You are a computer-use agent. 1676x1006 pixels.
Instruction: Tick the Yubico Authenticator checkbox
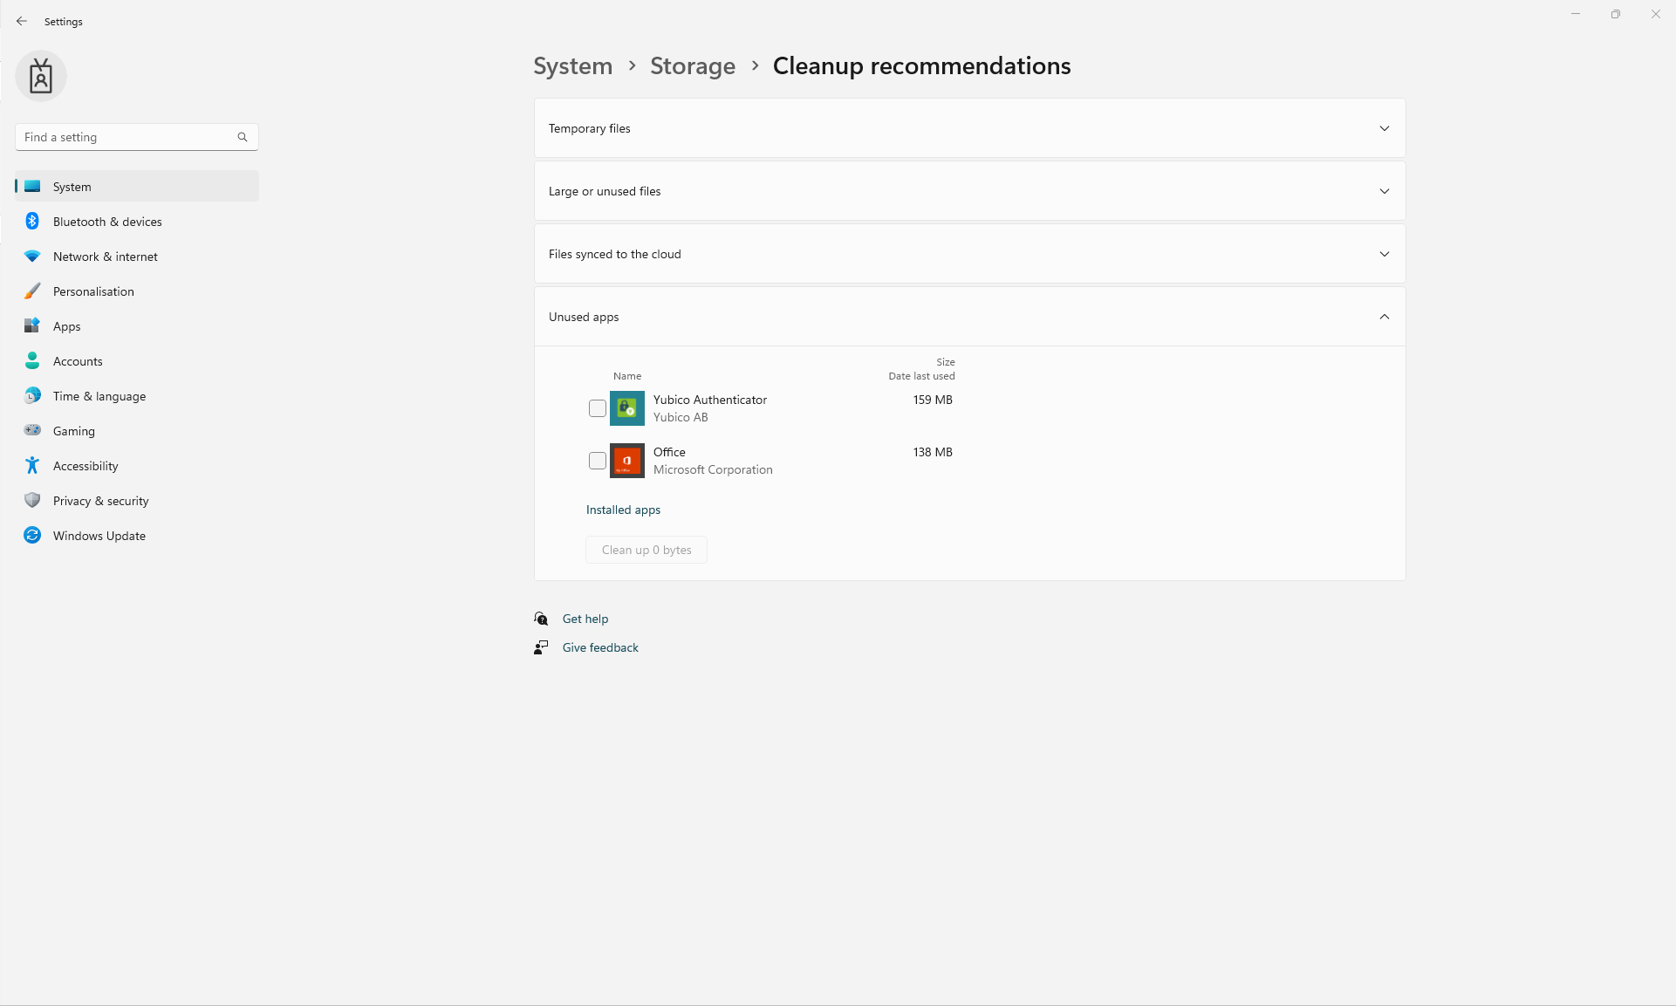point(598,408)
